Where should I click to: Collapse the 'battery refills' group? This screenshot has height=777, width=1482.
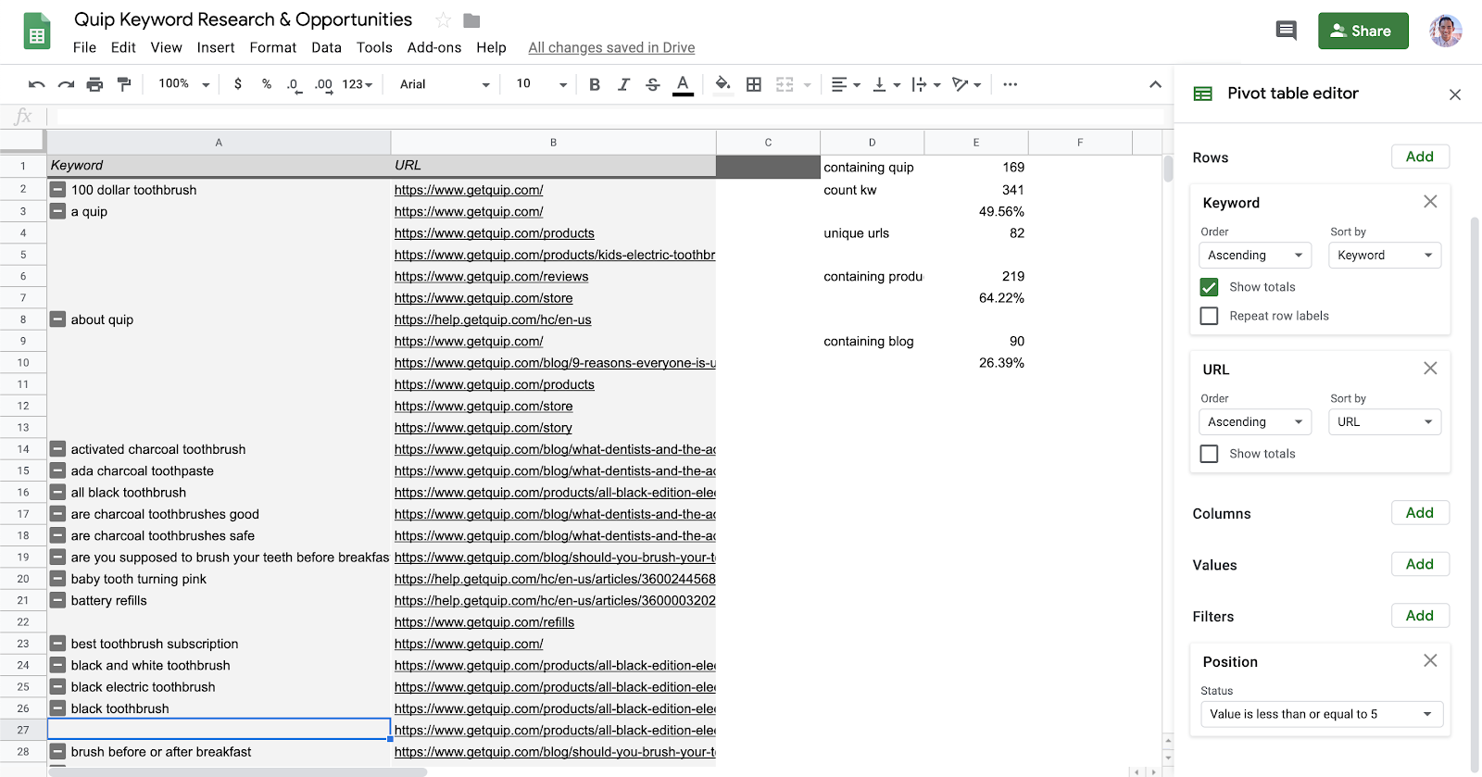click(57, 600)
